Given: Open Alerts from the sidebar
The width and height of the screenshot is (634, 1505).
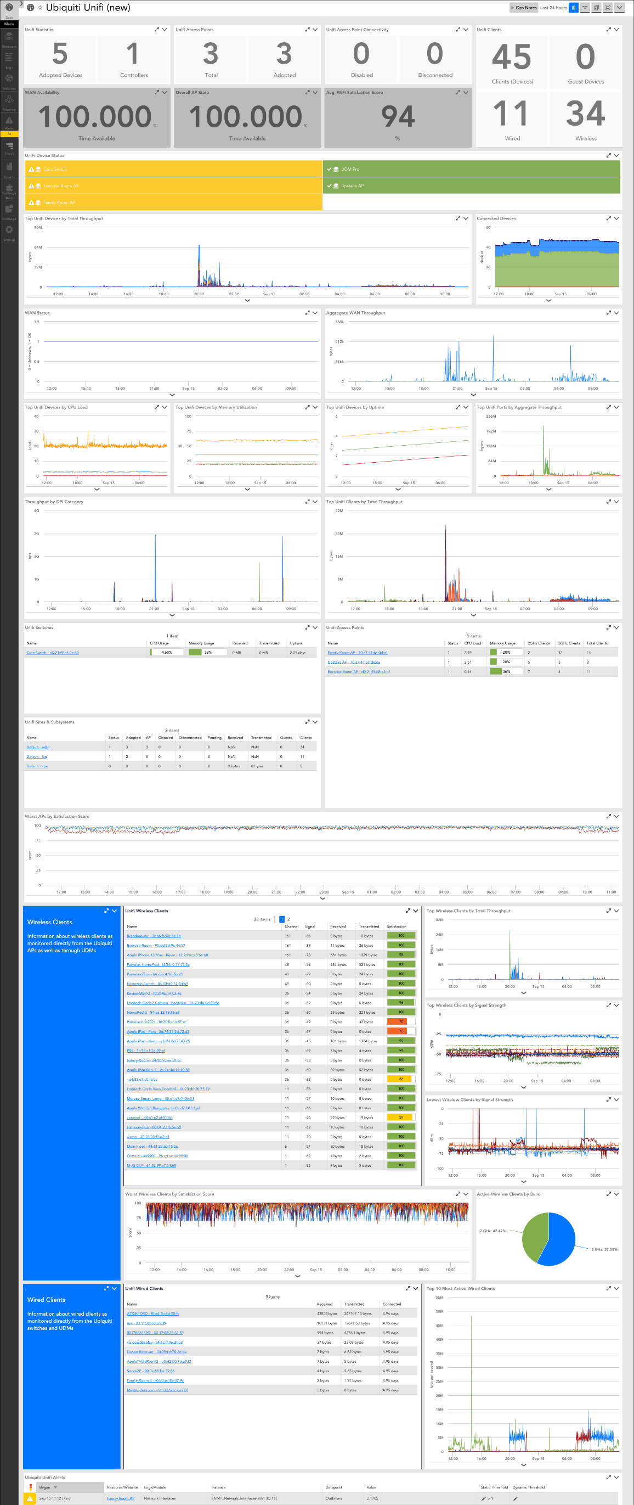Looking at the screenshot, I should point(9,124).
